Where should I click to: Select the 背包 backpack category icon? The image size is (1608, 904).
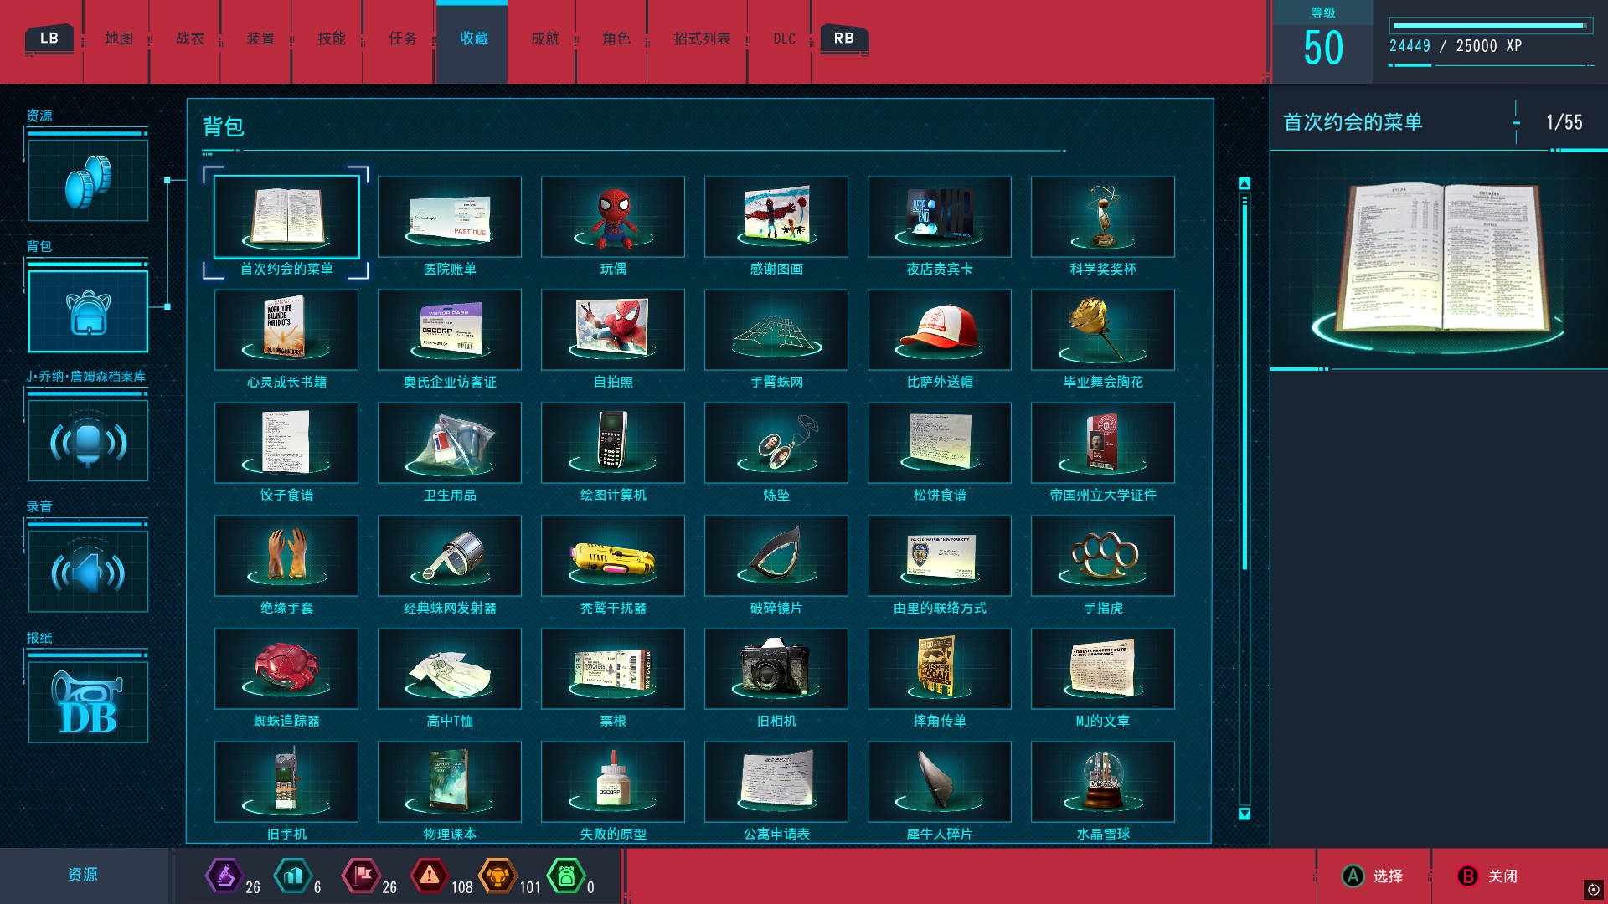[x=88, y=311]
